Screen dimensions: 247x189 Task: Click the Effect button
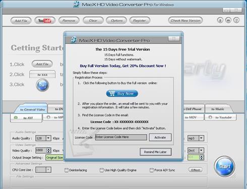point(196,170)
